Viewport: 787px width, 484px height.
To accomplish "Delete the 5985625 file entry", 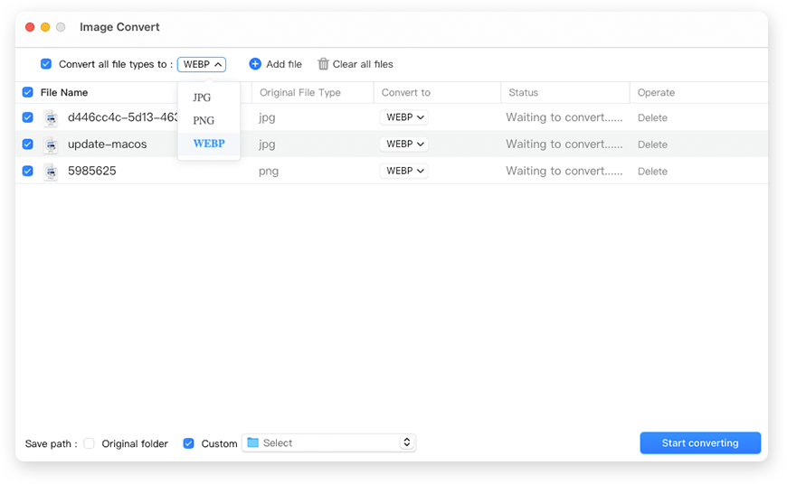I will pyautogui.click(x=652, y=172).
